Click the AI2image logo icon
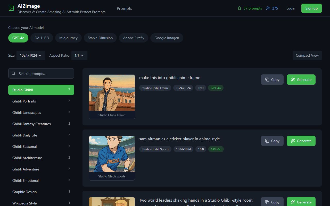The height and width of the screenshot is (206, 330). coord(11,8)
